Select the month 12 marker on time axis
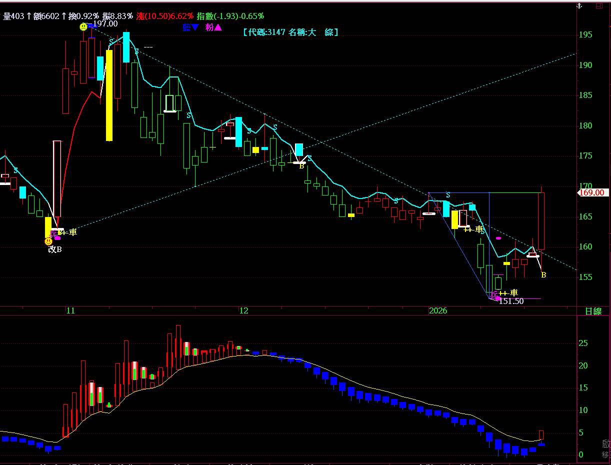 [243, 311]
